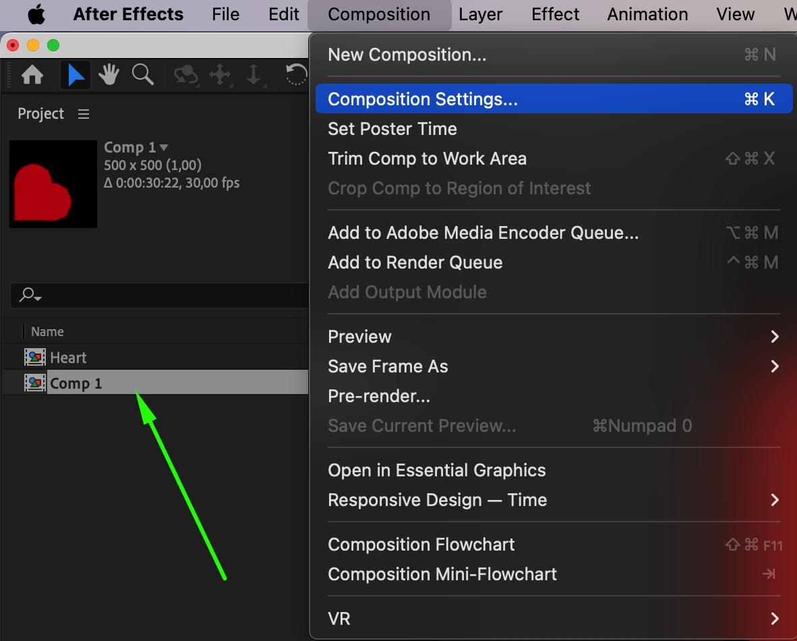Click the project search magnifier icon
This screenshot has height=641, width=797.
[x=30, y=295]
